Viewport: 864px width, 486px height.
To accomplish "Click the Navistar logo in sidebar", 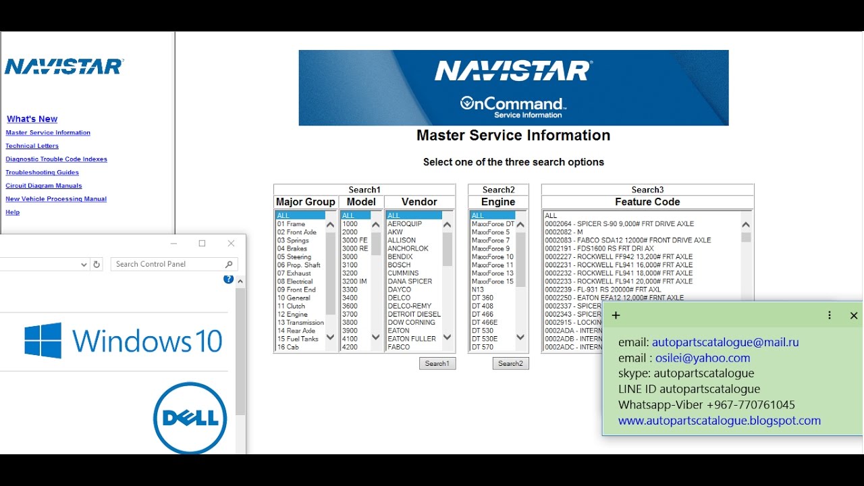I will tap(64, 66).
